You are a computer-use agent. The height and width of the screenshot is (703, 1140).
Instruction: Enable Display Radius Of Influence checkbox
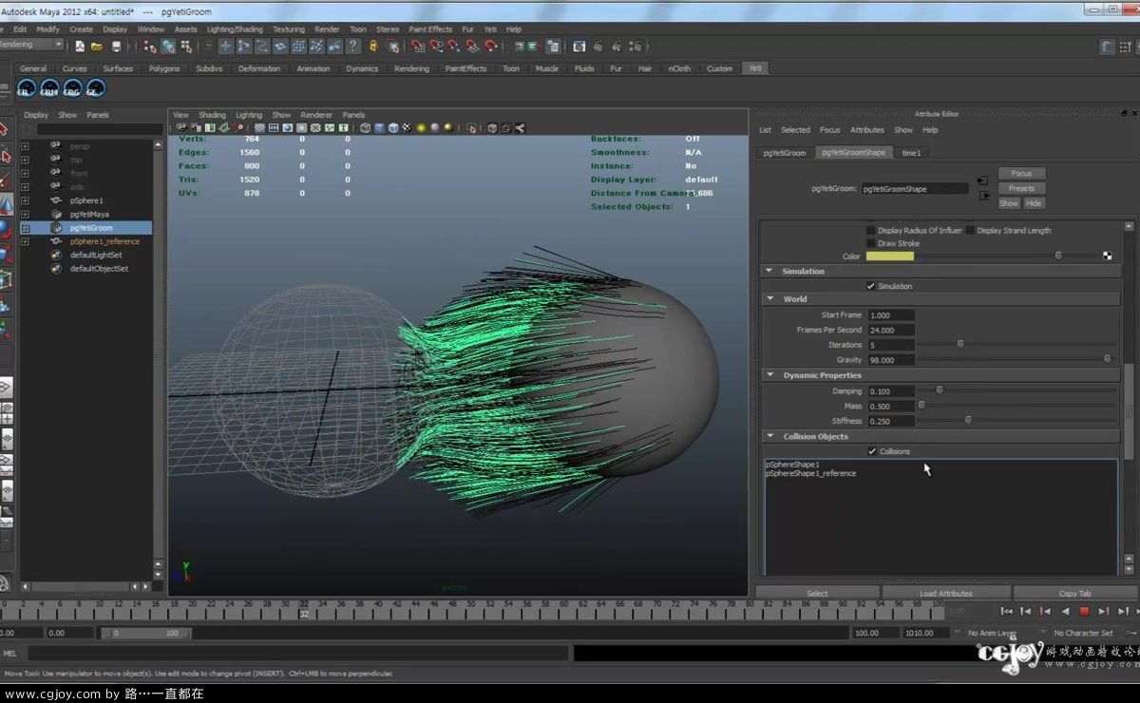coord(871,231)
